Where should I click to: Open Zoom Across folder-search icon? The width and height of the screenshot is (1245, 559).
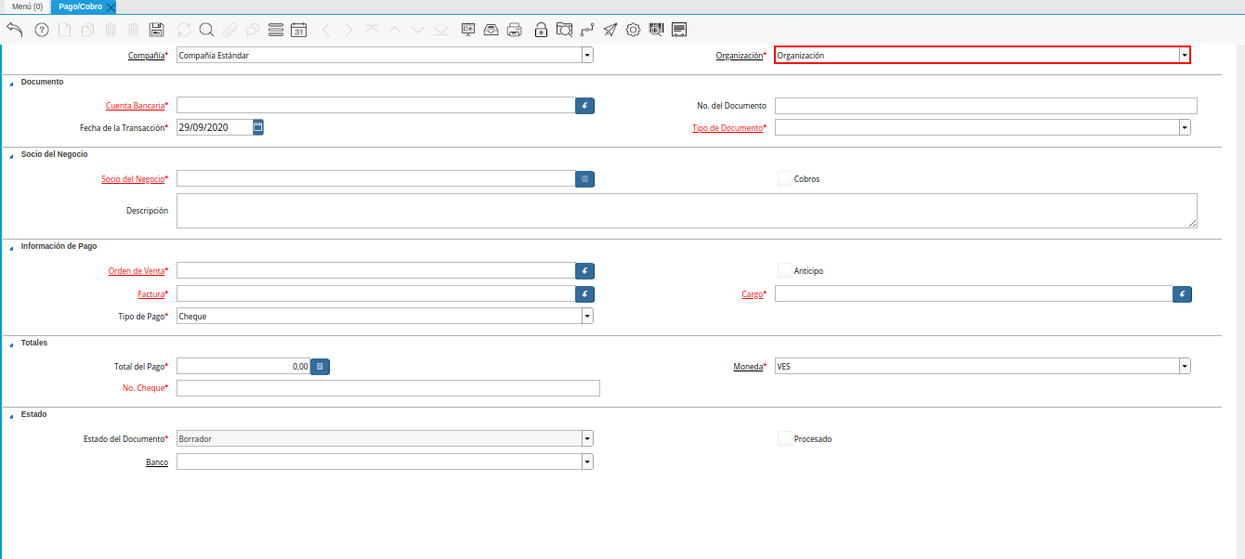564,30
